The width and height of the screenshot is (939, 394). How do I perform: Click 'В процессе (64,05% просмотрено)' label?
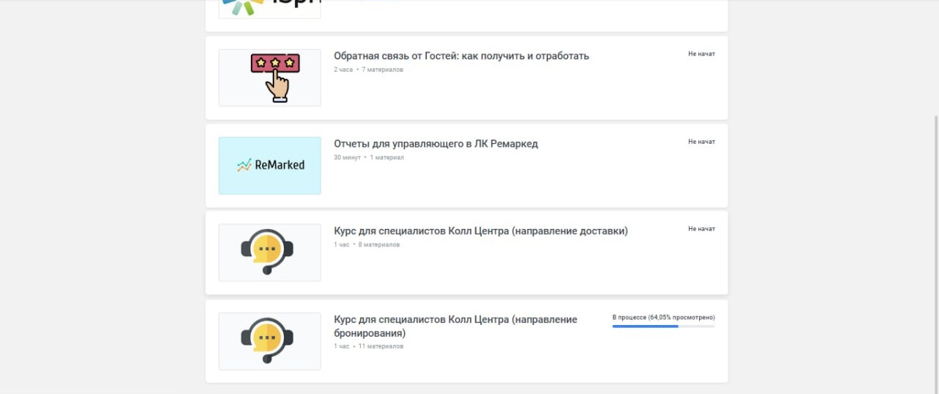click(663, 318)
